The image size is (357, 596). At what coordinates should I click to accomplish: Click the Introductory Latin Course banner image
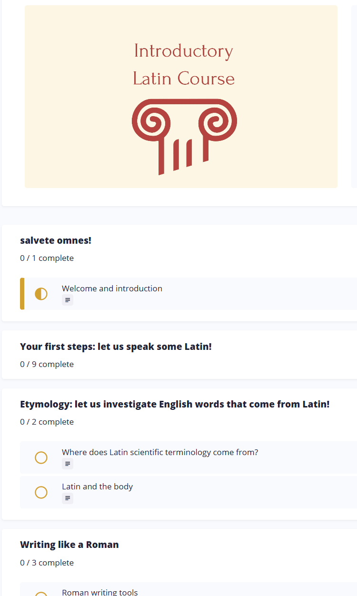coord(181,97)
